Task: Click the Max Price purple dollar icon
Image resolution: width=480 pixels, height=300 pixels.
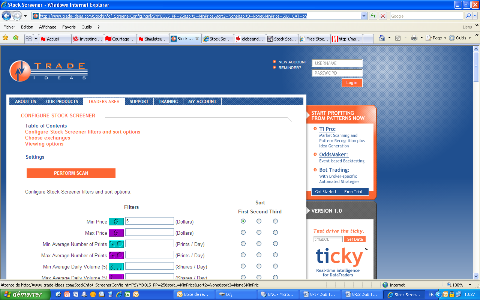Action: point(116,233)
